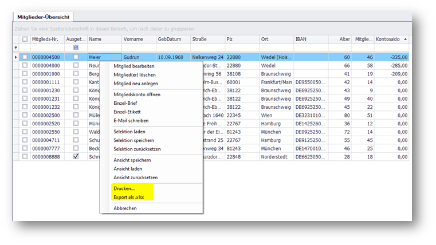436x245 pixels.
Task: Click the row indicator arrow for member 0000004500
Action: click(x=16, y=57)
